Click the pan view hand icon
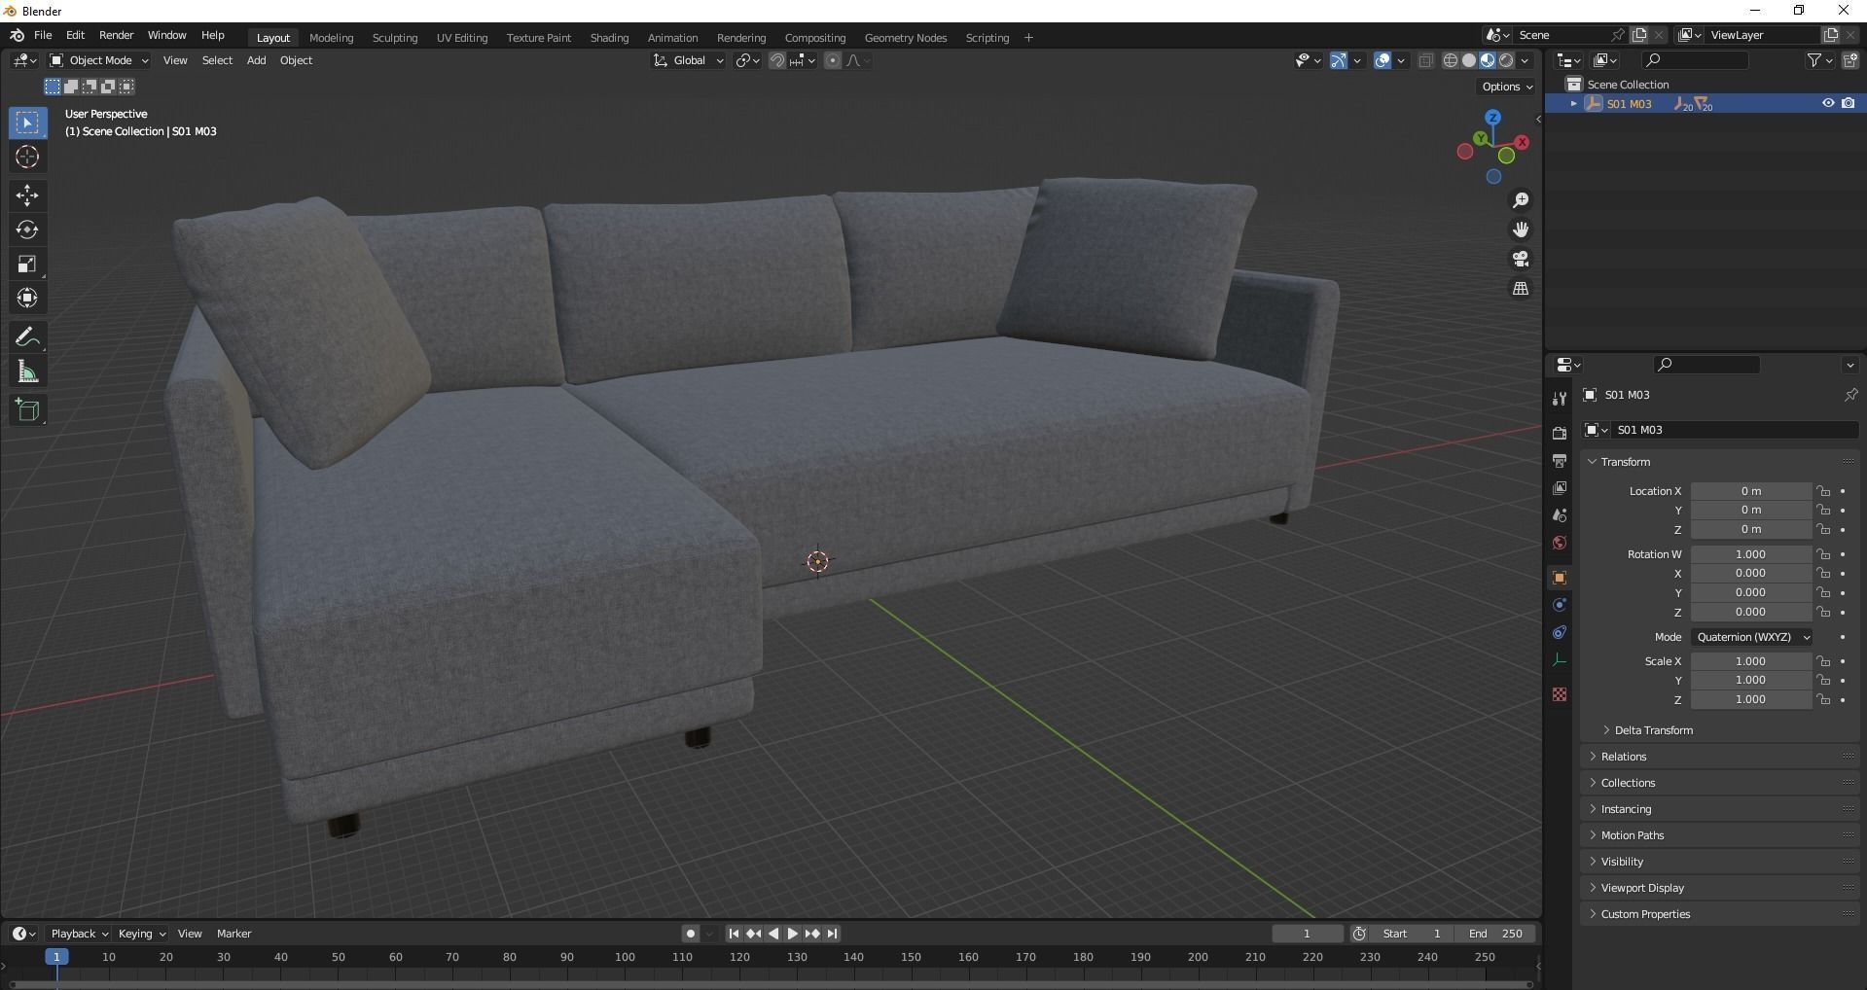The height and width of the screenshot is (990, 1867). coord(1521,230)
